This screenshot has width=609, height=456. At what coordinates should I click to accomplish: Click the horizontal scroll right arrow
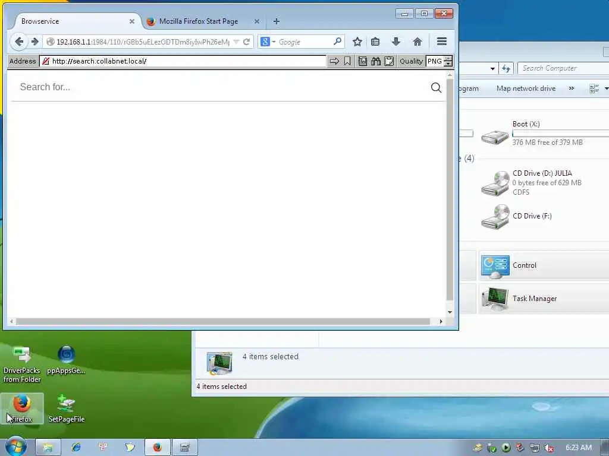coord(441,321)
